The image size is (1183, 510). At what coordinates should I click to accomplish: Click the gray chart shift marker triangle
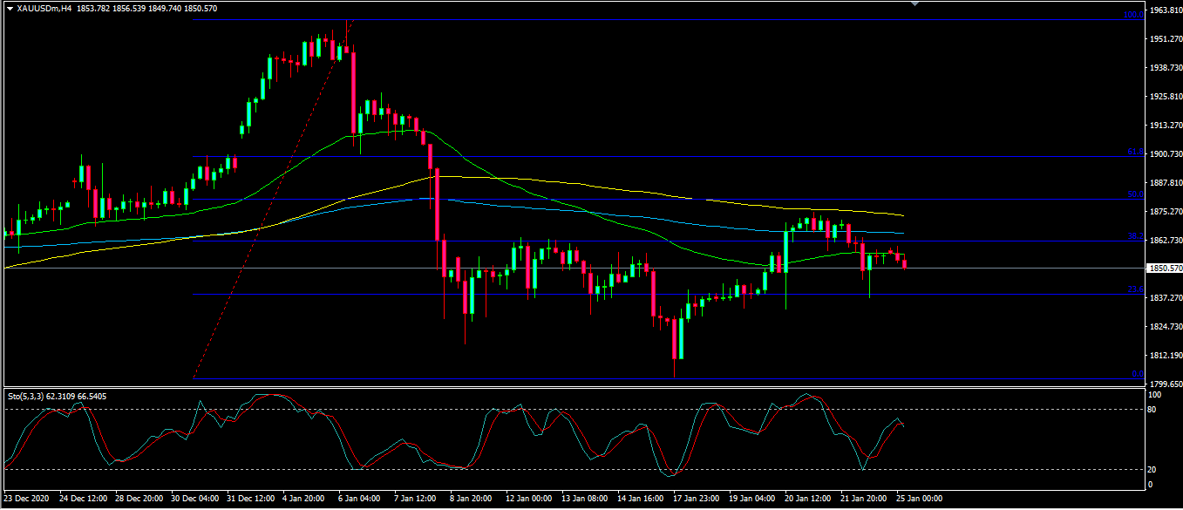coord(914,4)
